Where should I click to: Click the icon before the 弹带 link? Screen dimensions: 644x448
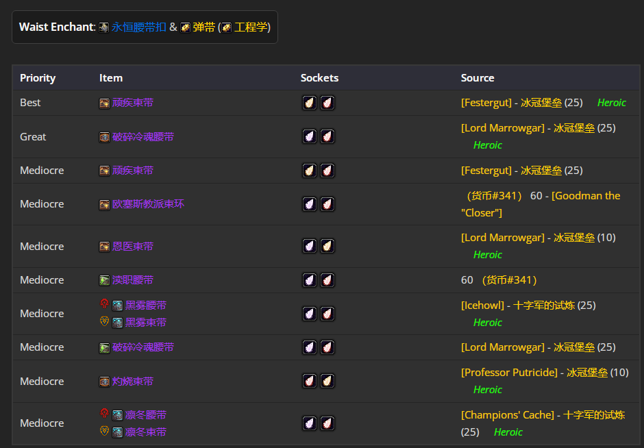click(185, 27)
